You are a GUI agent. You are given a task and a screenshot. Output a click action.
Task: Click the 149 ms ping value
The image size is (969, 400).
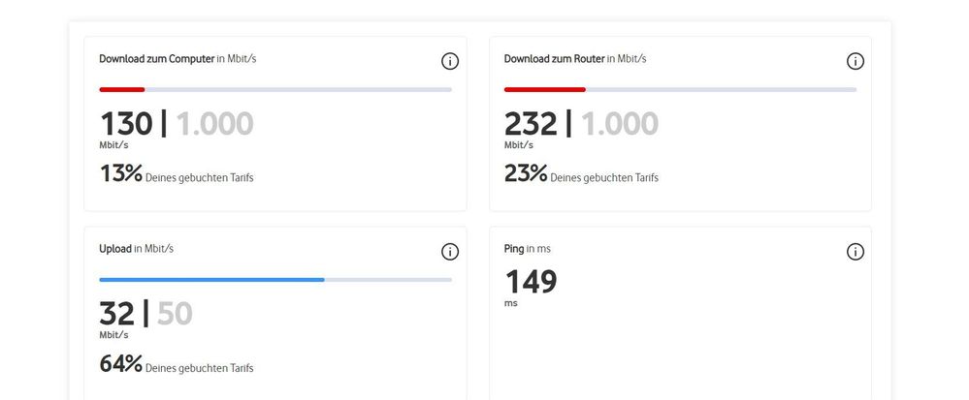[x=531, y=282]
